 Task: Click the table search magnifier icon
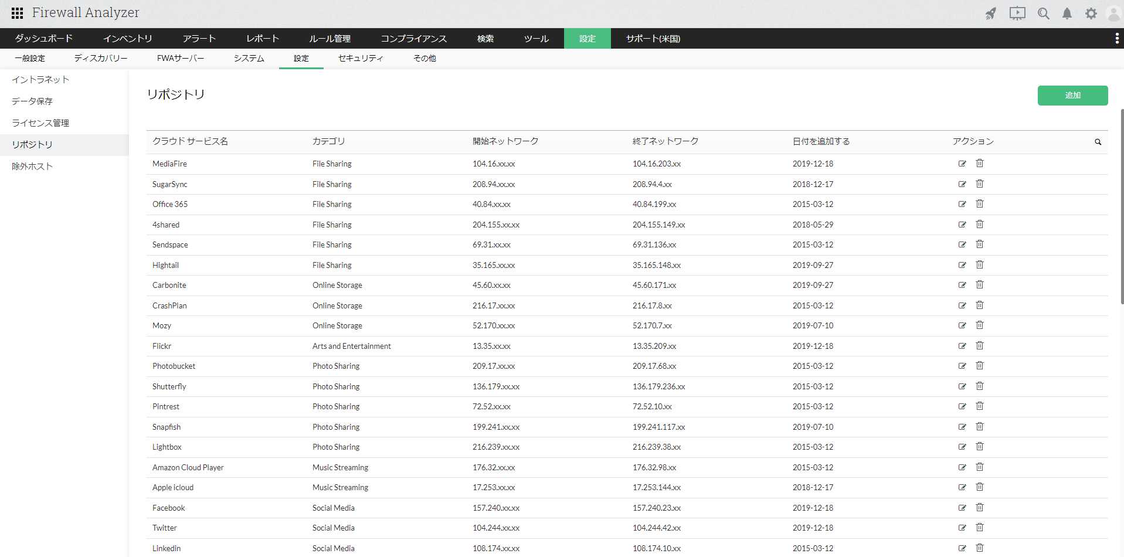(1098, 142)
